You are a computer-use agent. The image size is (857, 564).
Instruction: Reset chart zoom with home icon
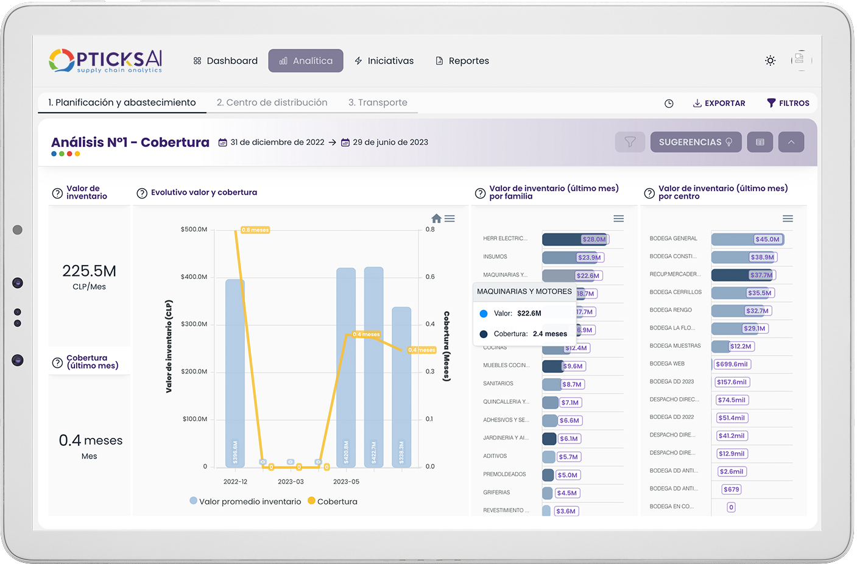[x=436, y=219]
